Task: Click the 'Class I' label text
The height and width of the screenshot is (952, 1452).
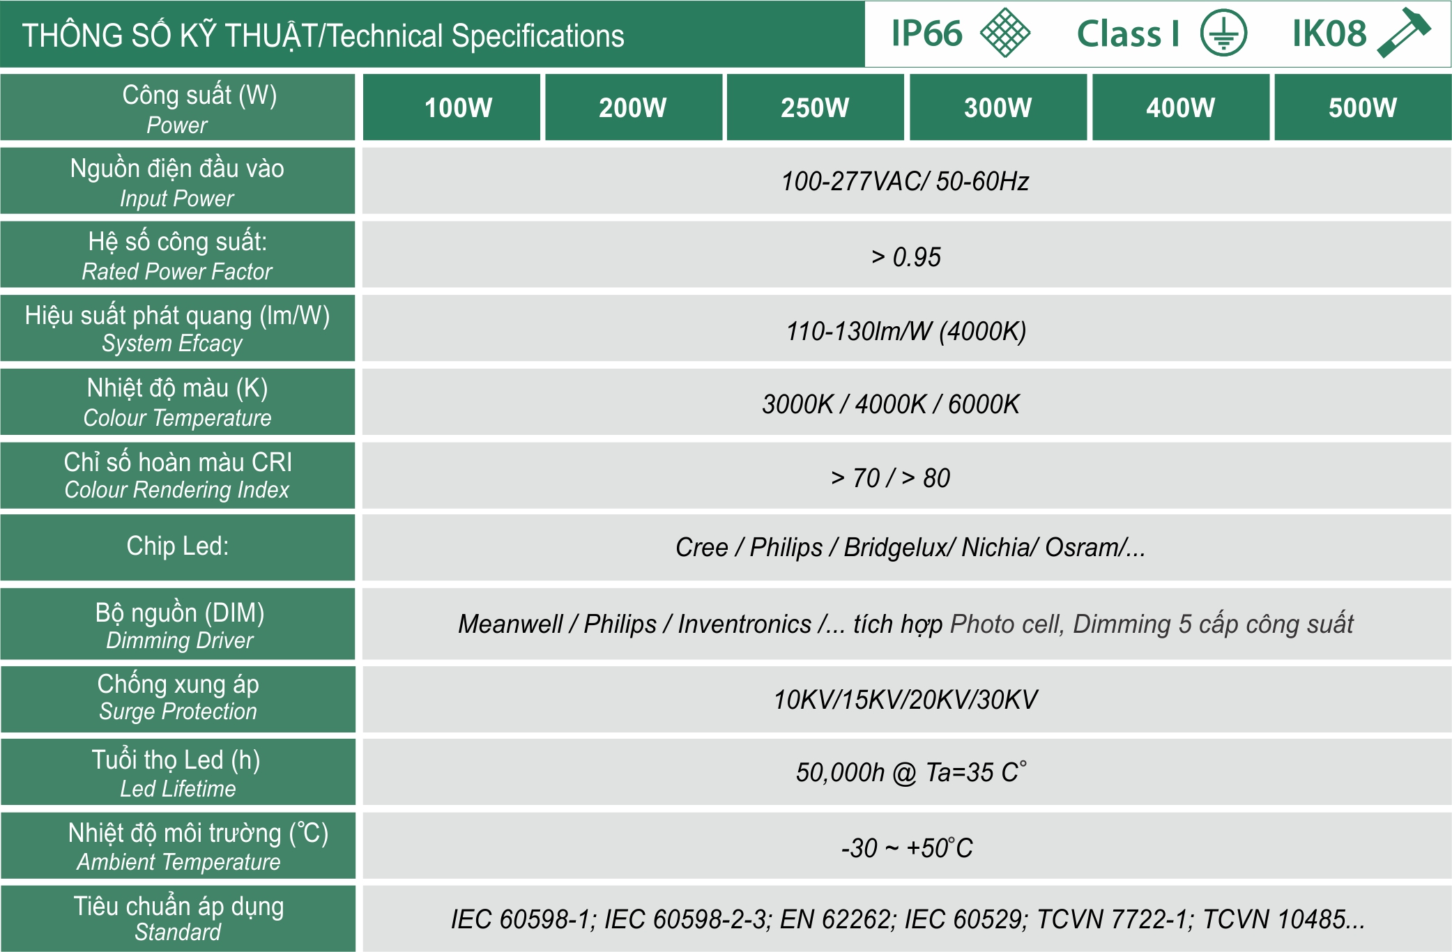Action: [1128, 33]
